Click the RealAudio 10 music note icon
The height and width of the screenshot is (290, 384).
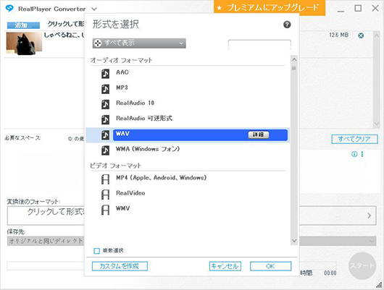coord(105,104)
